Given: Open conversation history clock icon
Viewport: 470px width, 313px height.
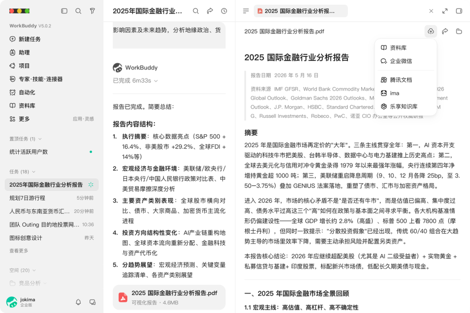Looking at the screenshot, I should 224,11.
